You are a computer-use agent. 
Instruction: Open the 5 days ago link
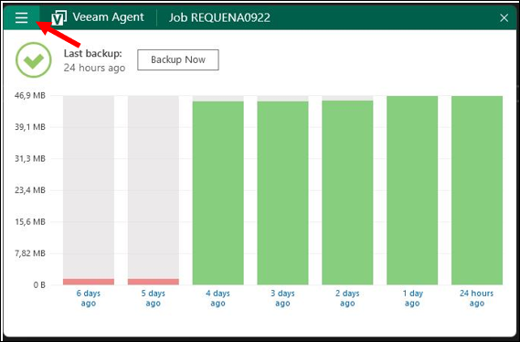pos(153,298)
